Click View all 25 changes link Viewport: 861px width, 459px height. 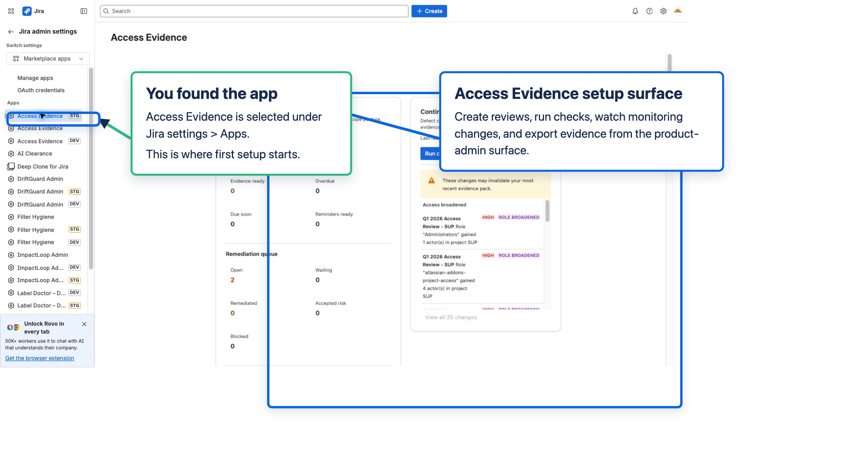451,317
